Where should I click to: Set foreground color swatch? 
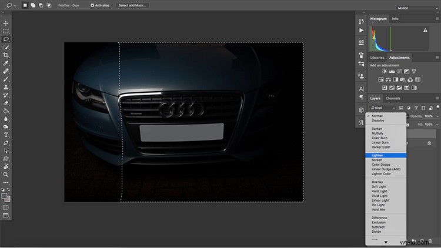[5, 196]
